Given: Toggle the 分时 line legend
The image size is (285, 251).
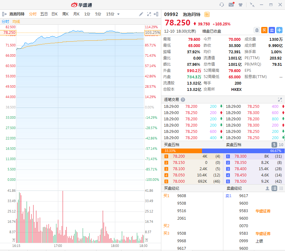Looking at the screenshot, I should click(5, 22).
